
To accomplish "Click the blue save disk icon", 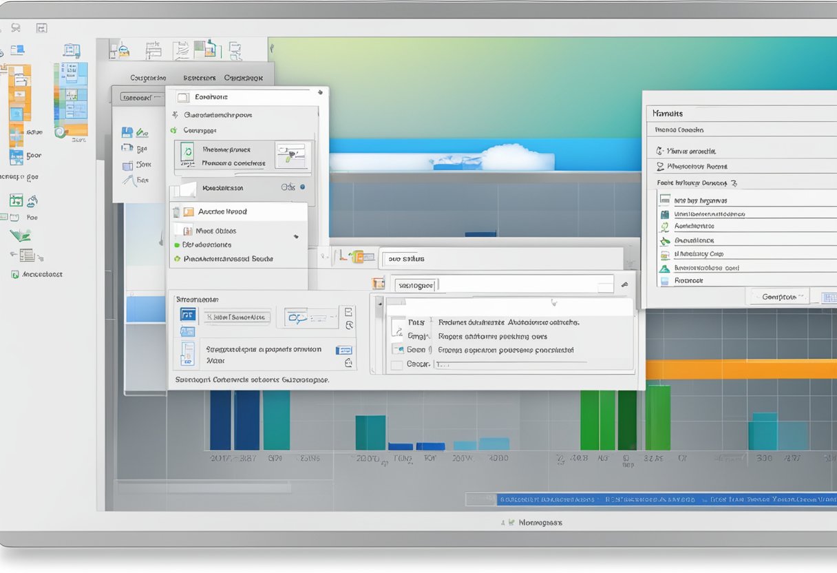I will (x=127, y=132).
